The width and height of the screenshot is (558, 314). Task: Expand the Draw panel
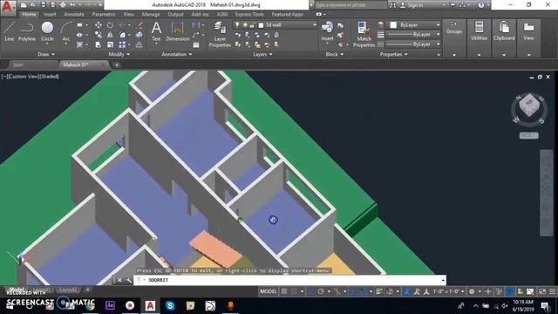pos(46,54)
